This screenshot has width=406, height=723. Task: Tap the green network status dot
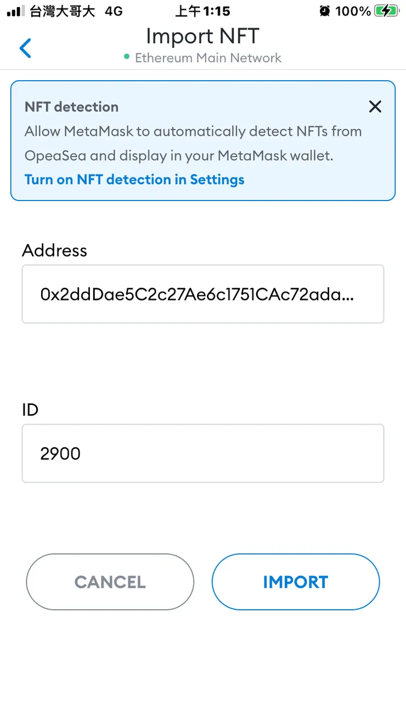pos(127,57)
